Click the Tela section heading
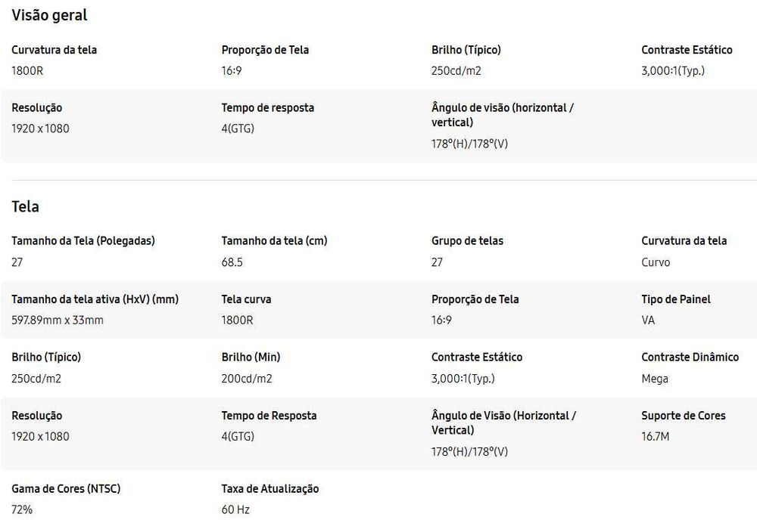This screenshot has width=757, height=520. point(25,206)
